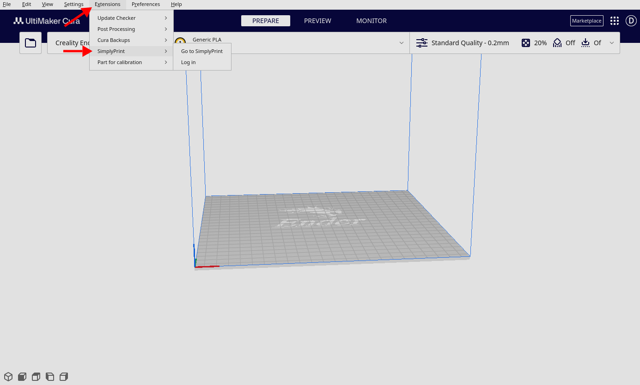Choose Go to SimplyPrint submenu item

(x=202, y=51)
